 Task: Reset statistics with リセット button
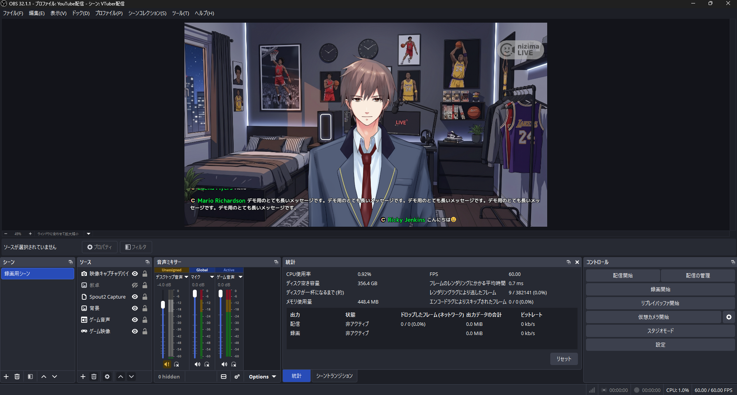tap(564, 359)
